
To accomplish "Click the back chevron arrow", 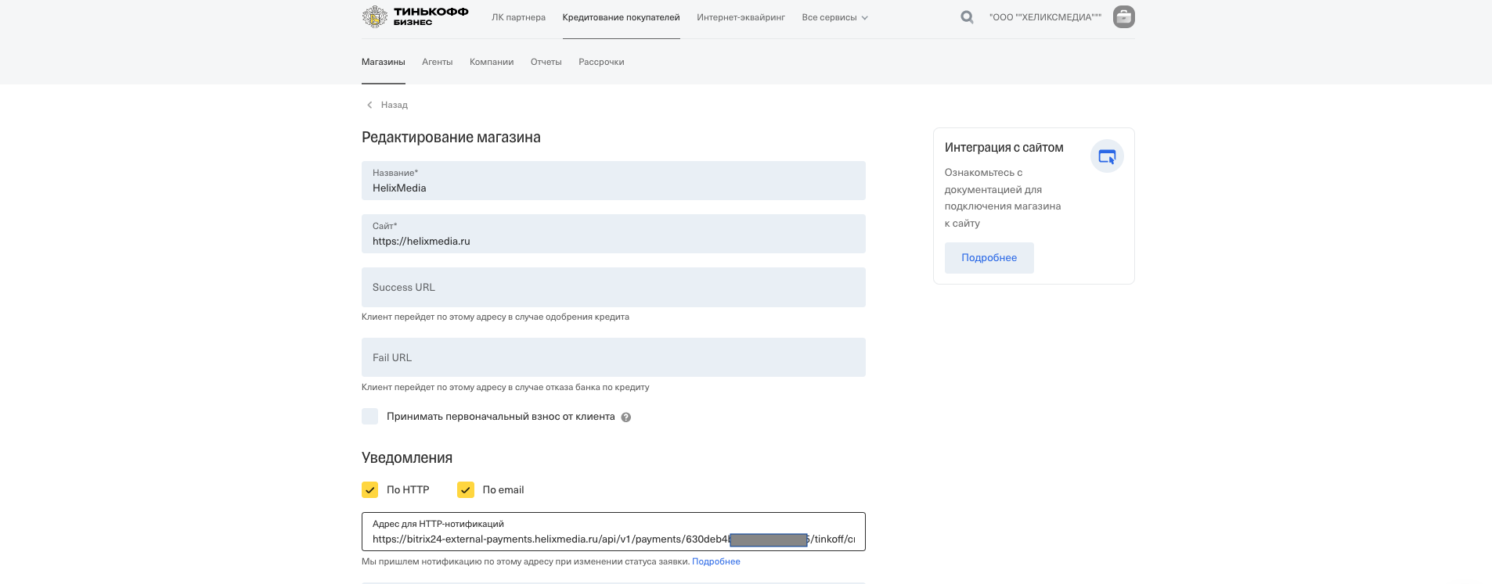I will [x=369, y=105].
